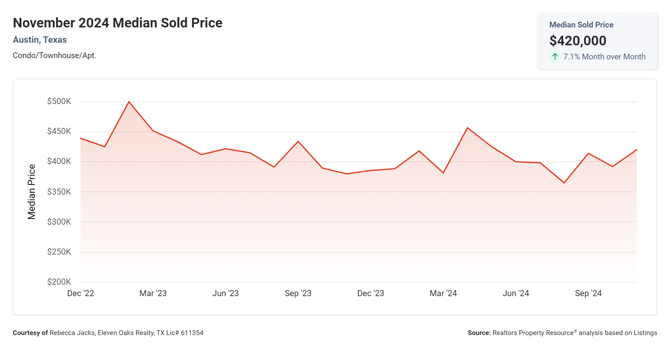Click the Austin, Texas location link
670x351 pixels.
pos(40,40)
